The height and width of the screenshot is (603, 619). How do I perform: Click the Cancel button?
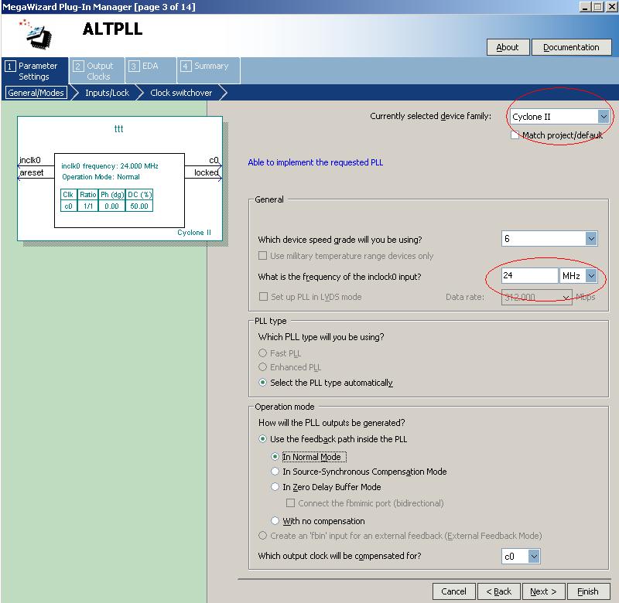pyautogui.click(x=454, y=591)
